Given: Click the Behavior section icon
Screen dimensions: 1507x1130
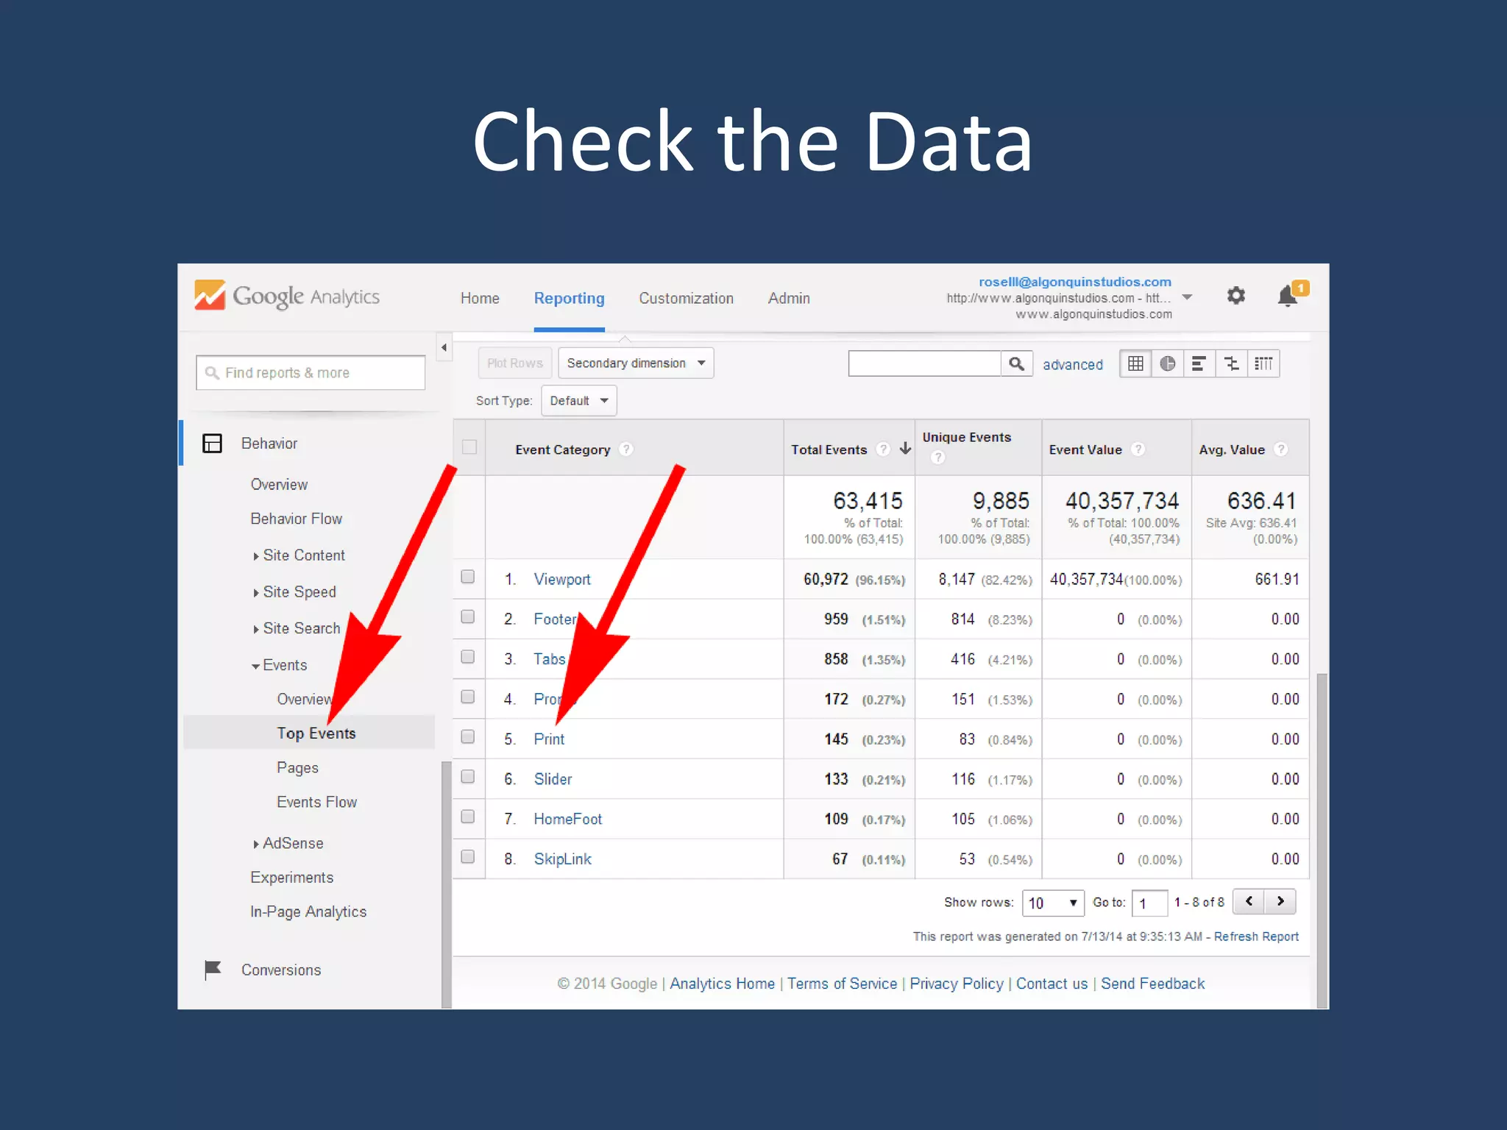Looking at the screenshot, I should [x=212, y=443].
